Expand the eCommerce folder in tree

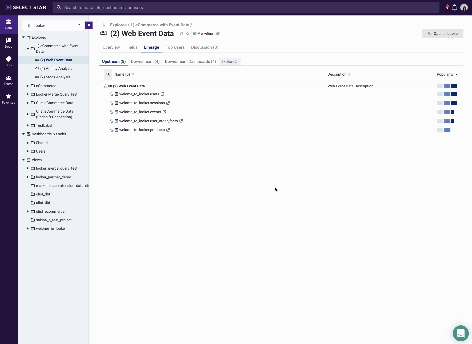pos(28,86)
